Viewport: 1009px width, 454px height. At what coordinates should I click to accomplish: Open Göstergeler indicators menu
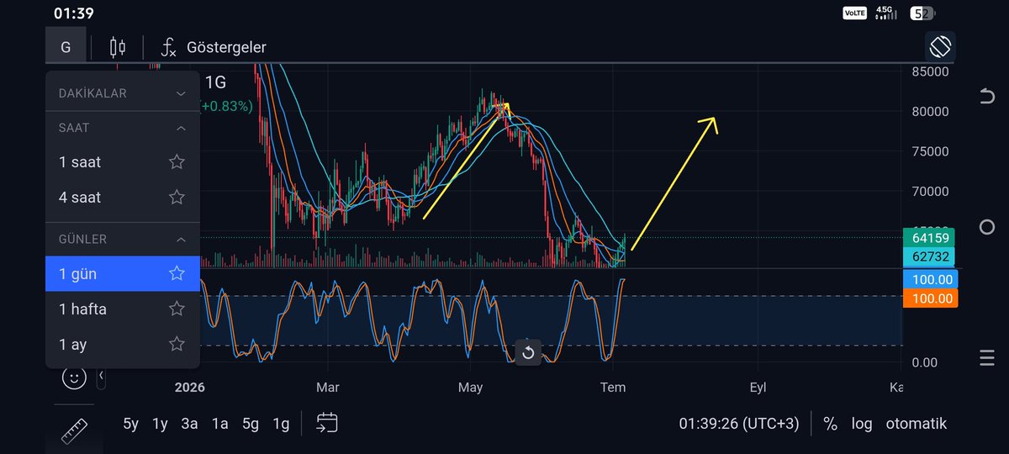(x=226, y=47)
